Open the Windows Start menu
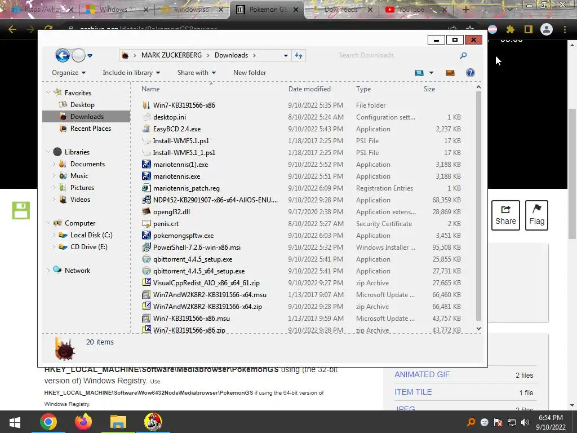Screen dimensions: 577x433 [x=15, y=422]
